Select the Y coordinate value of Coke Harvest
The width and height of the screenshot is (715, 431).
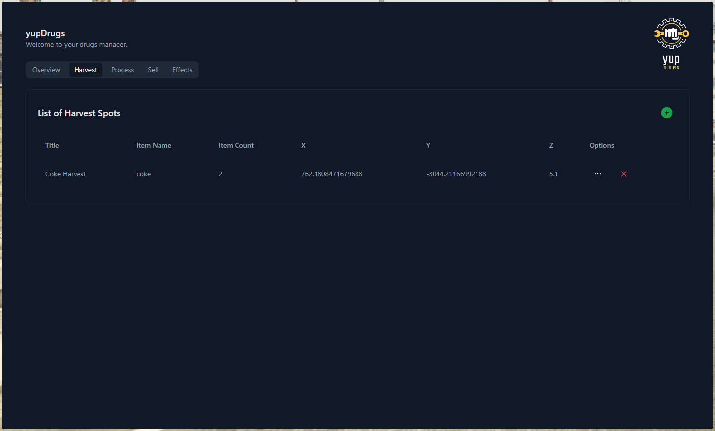tap(456, 174)
